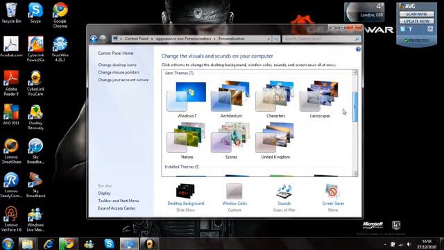444x250 pixels.
Task: Open the Sky Broadband desktop icon
Action: [35, 185]
